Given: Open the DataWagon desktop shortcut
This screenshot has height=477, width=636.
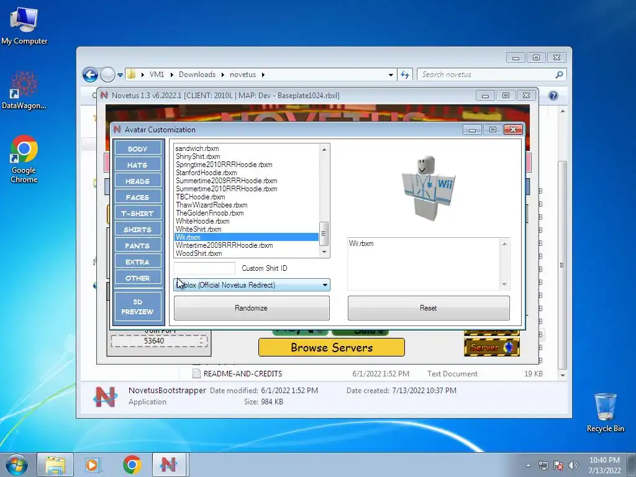Looking at the screenshot, I should [24, 91].
